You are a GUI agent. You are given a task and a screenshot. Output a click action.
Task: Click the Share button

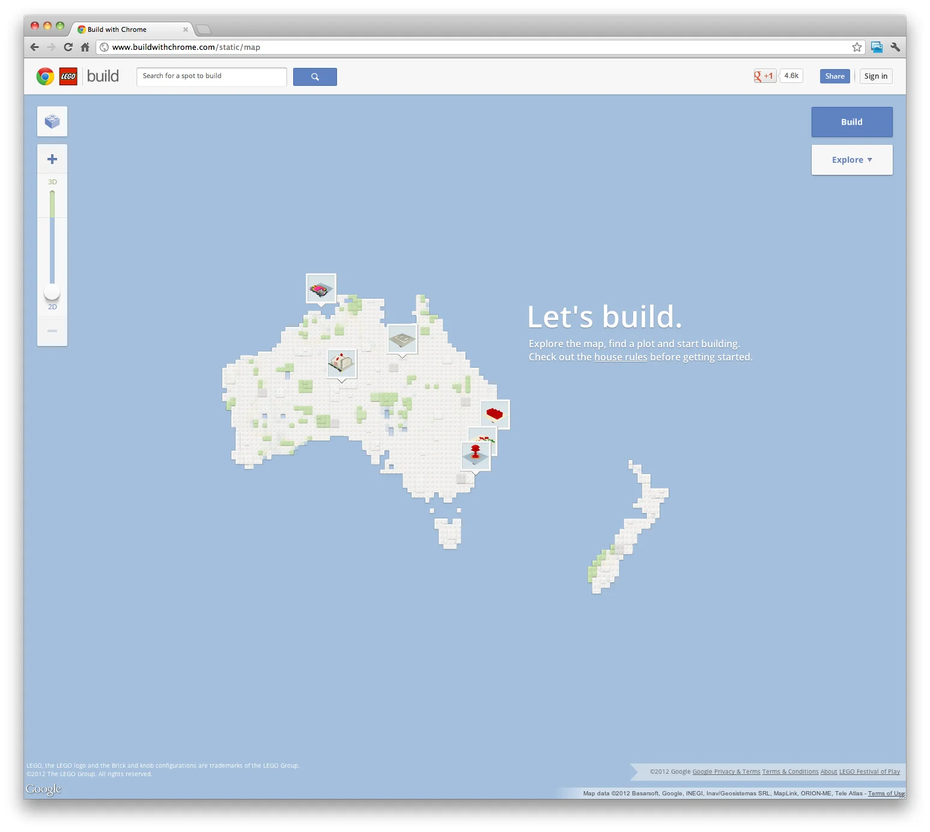coord(834,76)
